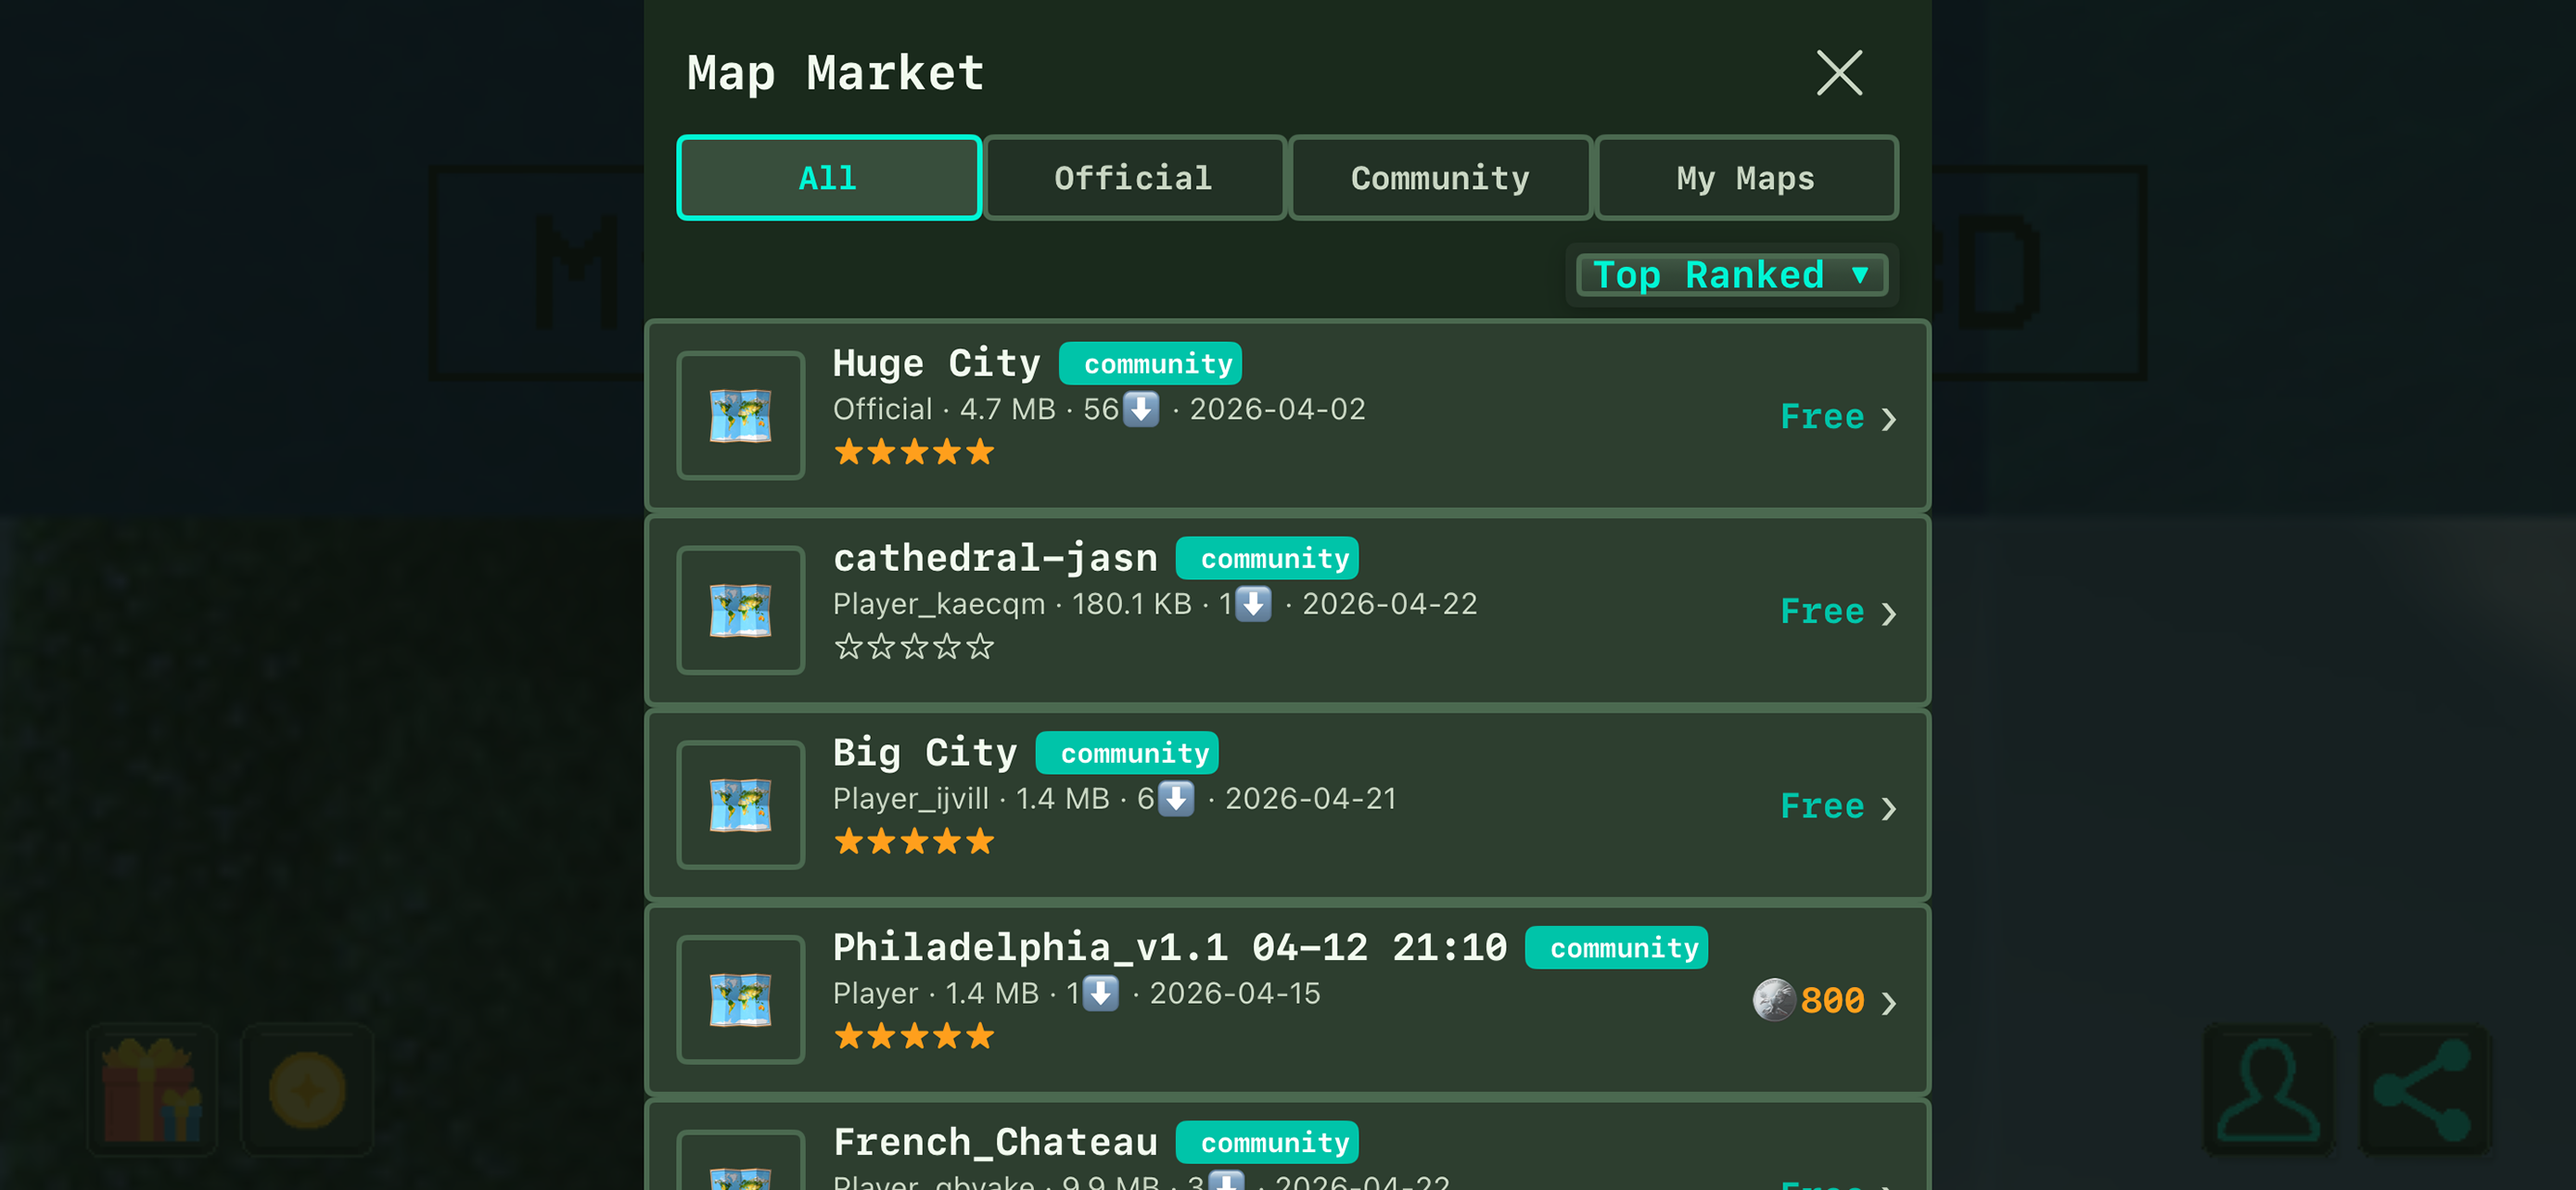Click the gold coin icon in background menu

(307, 1090)
